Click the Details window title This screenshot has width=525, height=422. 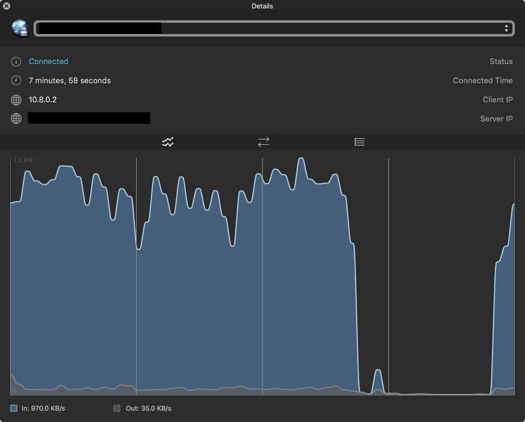click(x=262, y=6)
